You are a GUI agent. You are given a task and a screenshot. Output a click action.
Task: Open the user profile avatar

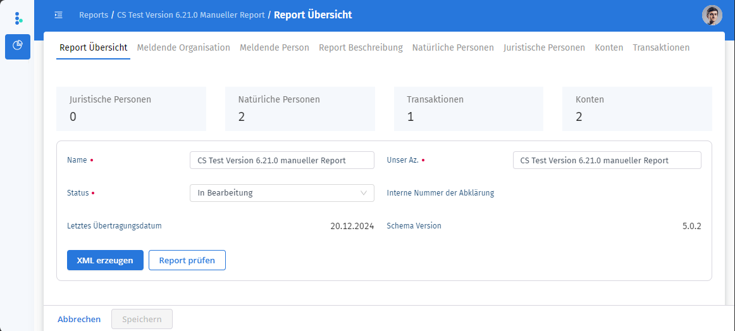712,15
